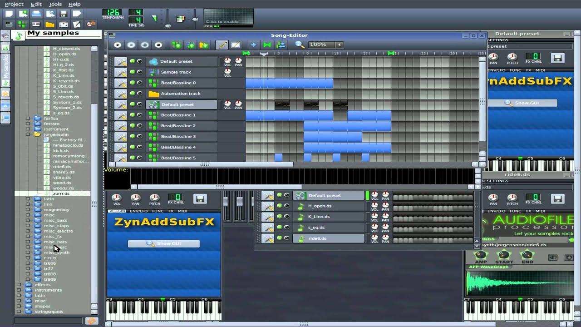Open the My computer sidebar tab
The height and width of the screenshot is (327, 581).
click(6, 118)
